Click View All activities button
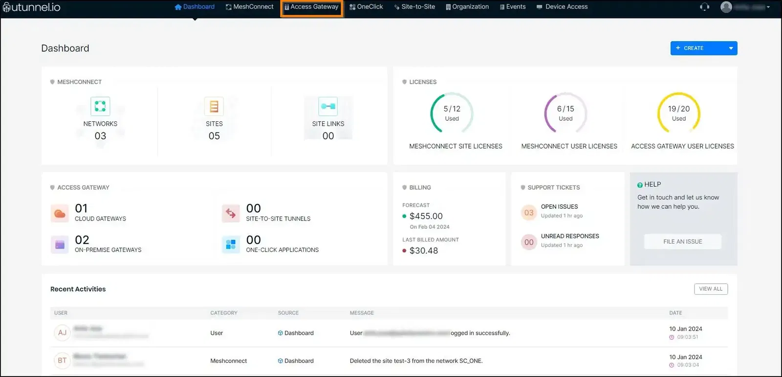This screenshot has height=377, width=782. click(711, 289)
